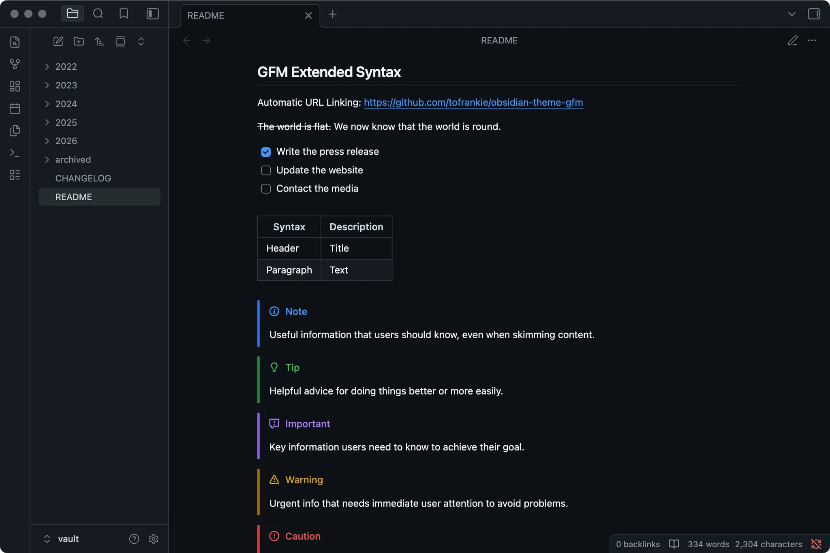
Task: Click sync status icon in status bar
Action: [x=816, y=544]
